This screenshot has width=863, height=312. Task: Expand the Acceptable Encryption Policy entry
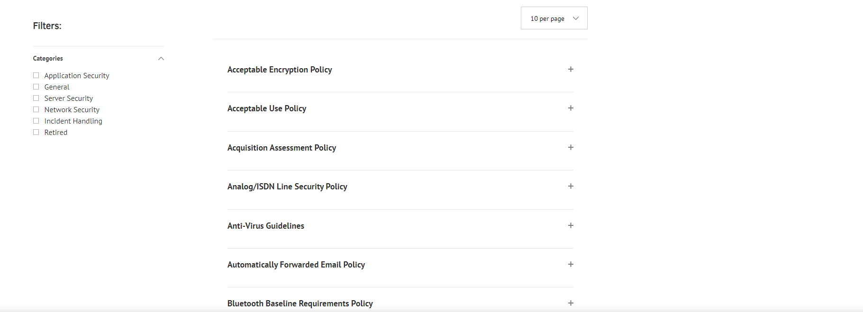pos(571,69)
